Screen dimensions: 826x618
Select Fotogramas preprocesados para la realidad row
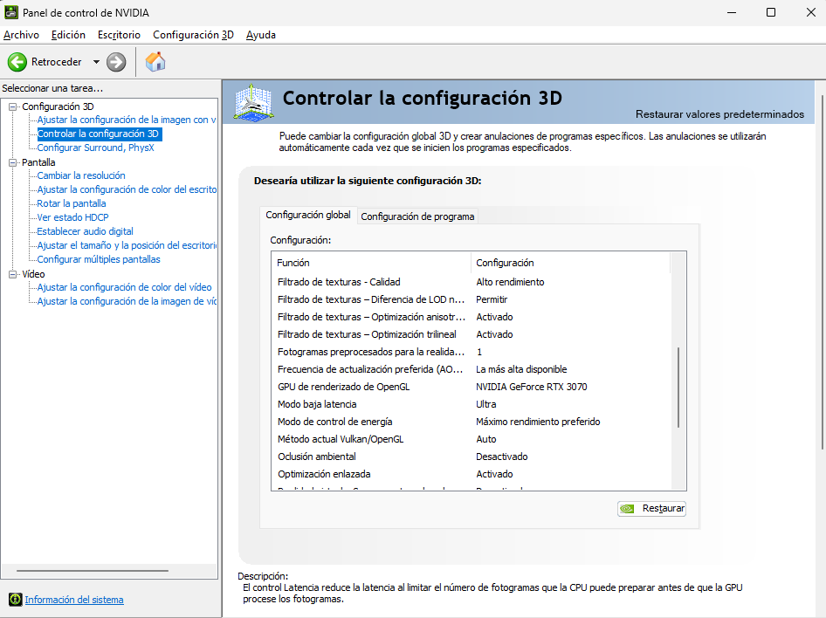472,352
